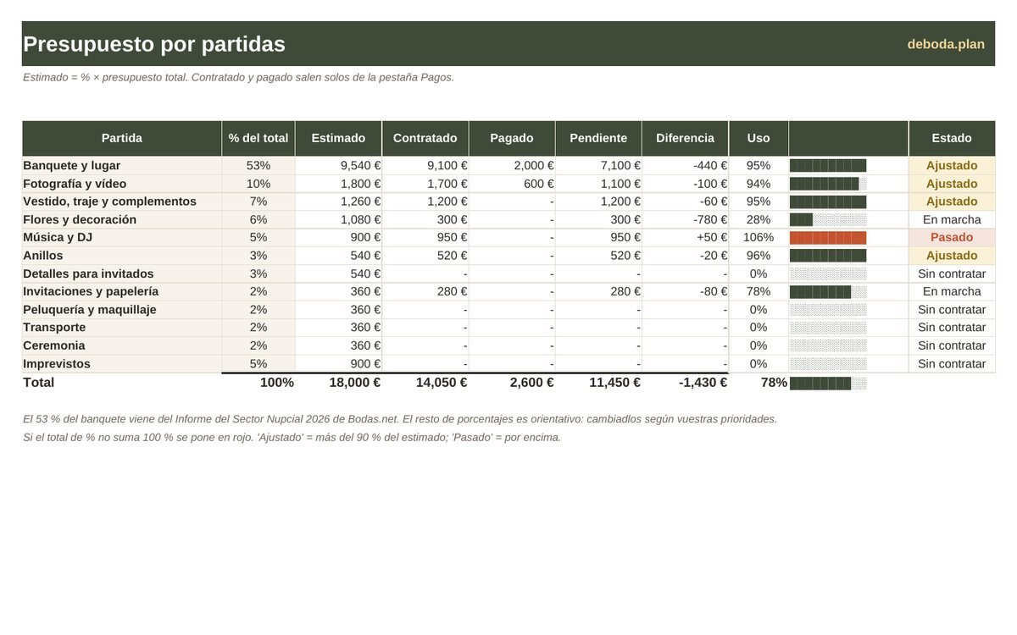Select 'En marcha' status for Flores
Screen dimensions: 1017x635
952,219
